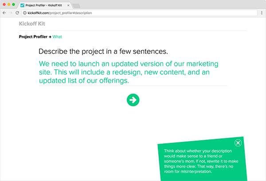
Task: Reload the page
Action: (17, 13)
